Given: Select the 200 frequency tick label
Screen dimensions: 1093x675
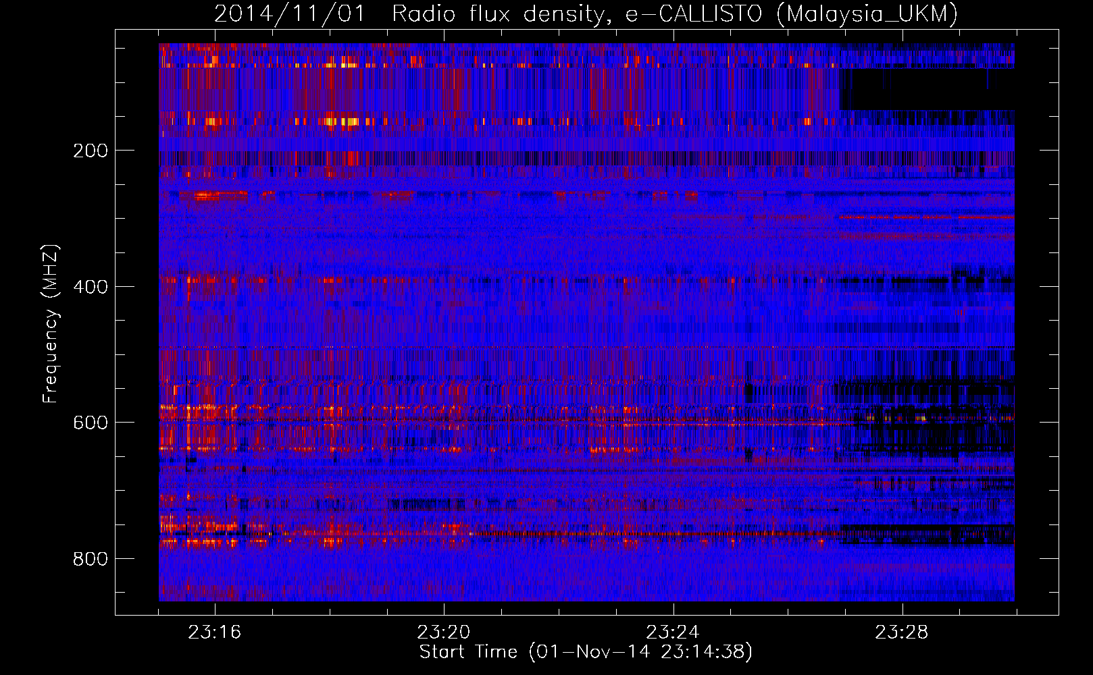Looking at the screenshot, I should (x=91, y=151).
